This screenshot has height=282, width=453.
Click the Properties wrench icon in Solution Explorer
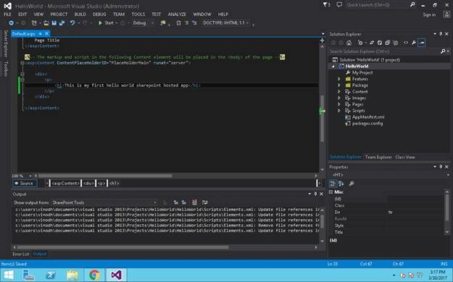click(414, 43)
